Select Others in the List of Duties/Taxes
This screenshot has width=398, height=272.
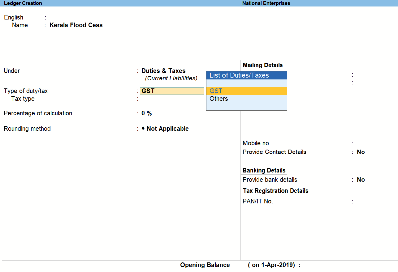pyautogui.click(x=218, y=99)
